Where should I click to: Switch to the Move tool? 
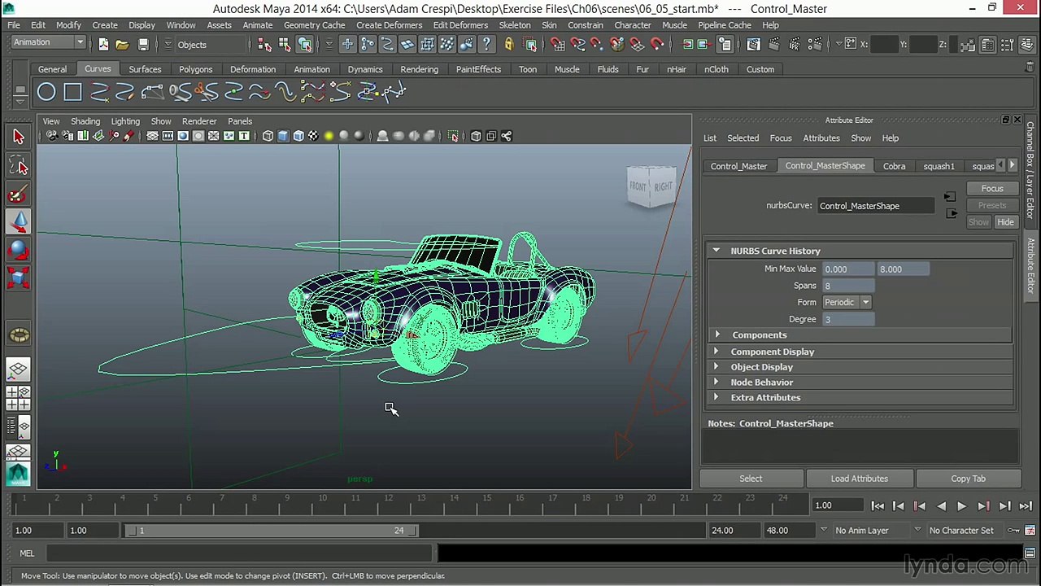pos(19,222)
